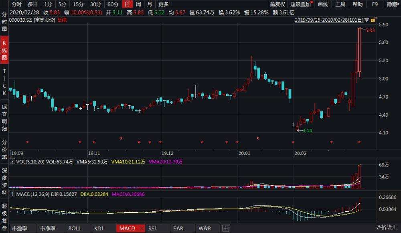
Task: Open the MACD indicator help question mark
Action: [12, 194]
